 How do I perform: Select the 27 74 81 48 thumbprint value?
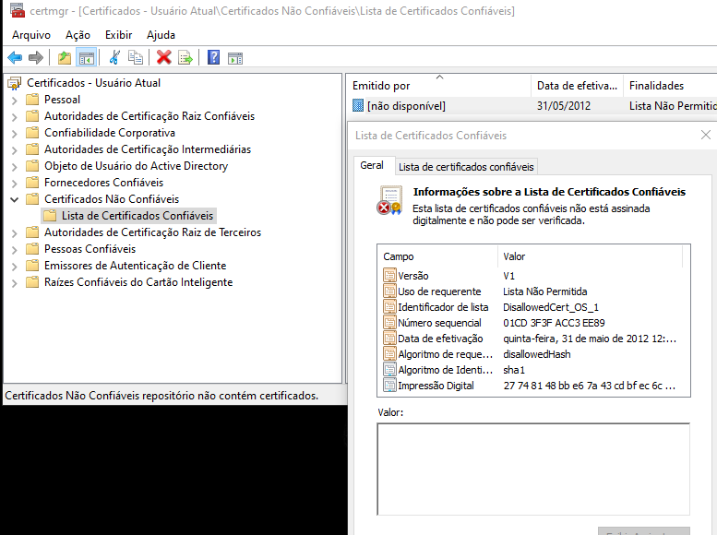[590, 386]
